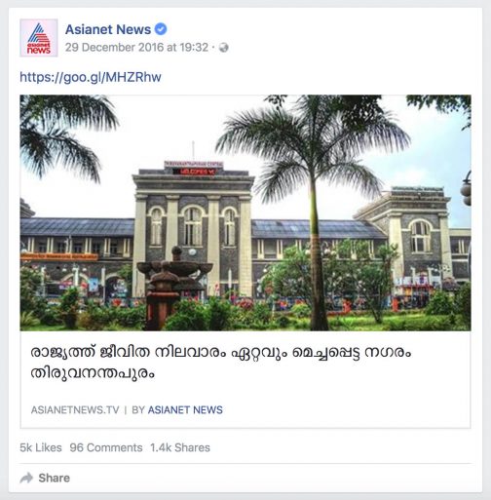Click the railway station article photo
This screenshot has width=491, height=500.
(x=245, y=212)
